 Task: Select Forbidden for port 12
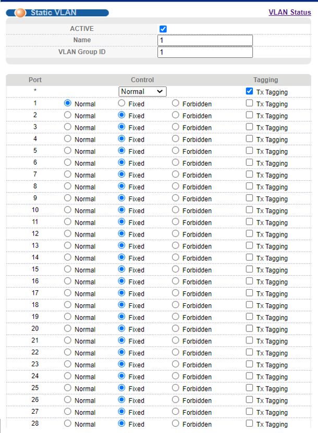click(176, 233)
